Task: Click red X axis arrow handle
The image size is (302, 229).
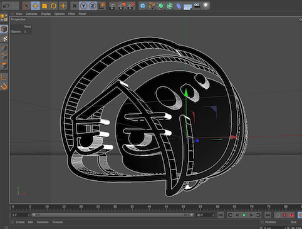Action: click(234, 137)
